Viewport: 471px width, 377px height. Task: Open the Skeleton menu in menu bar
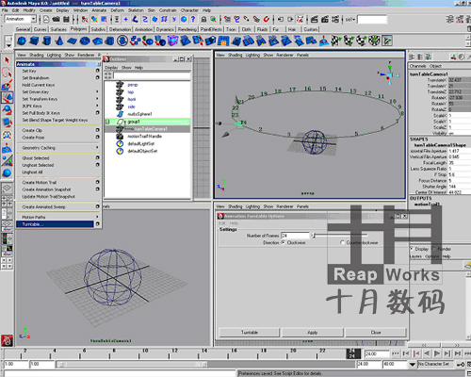tap(136, 10)
